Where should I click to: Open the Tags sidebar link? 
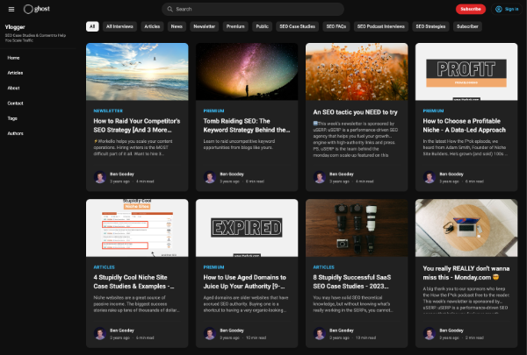tap(12, 118)
